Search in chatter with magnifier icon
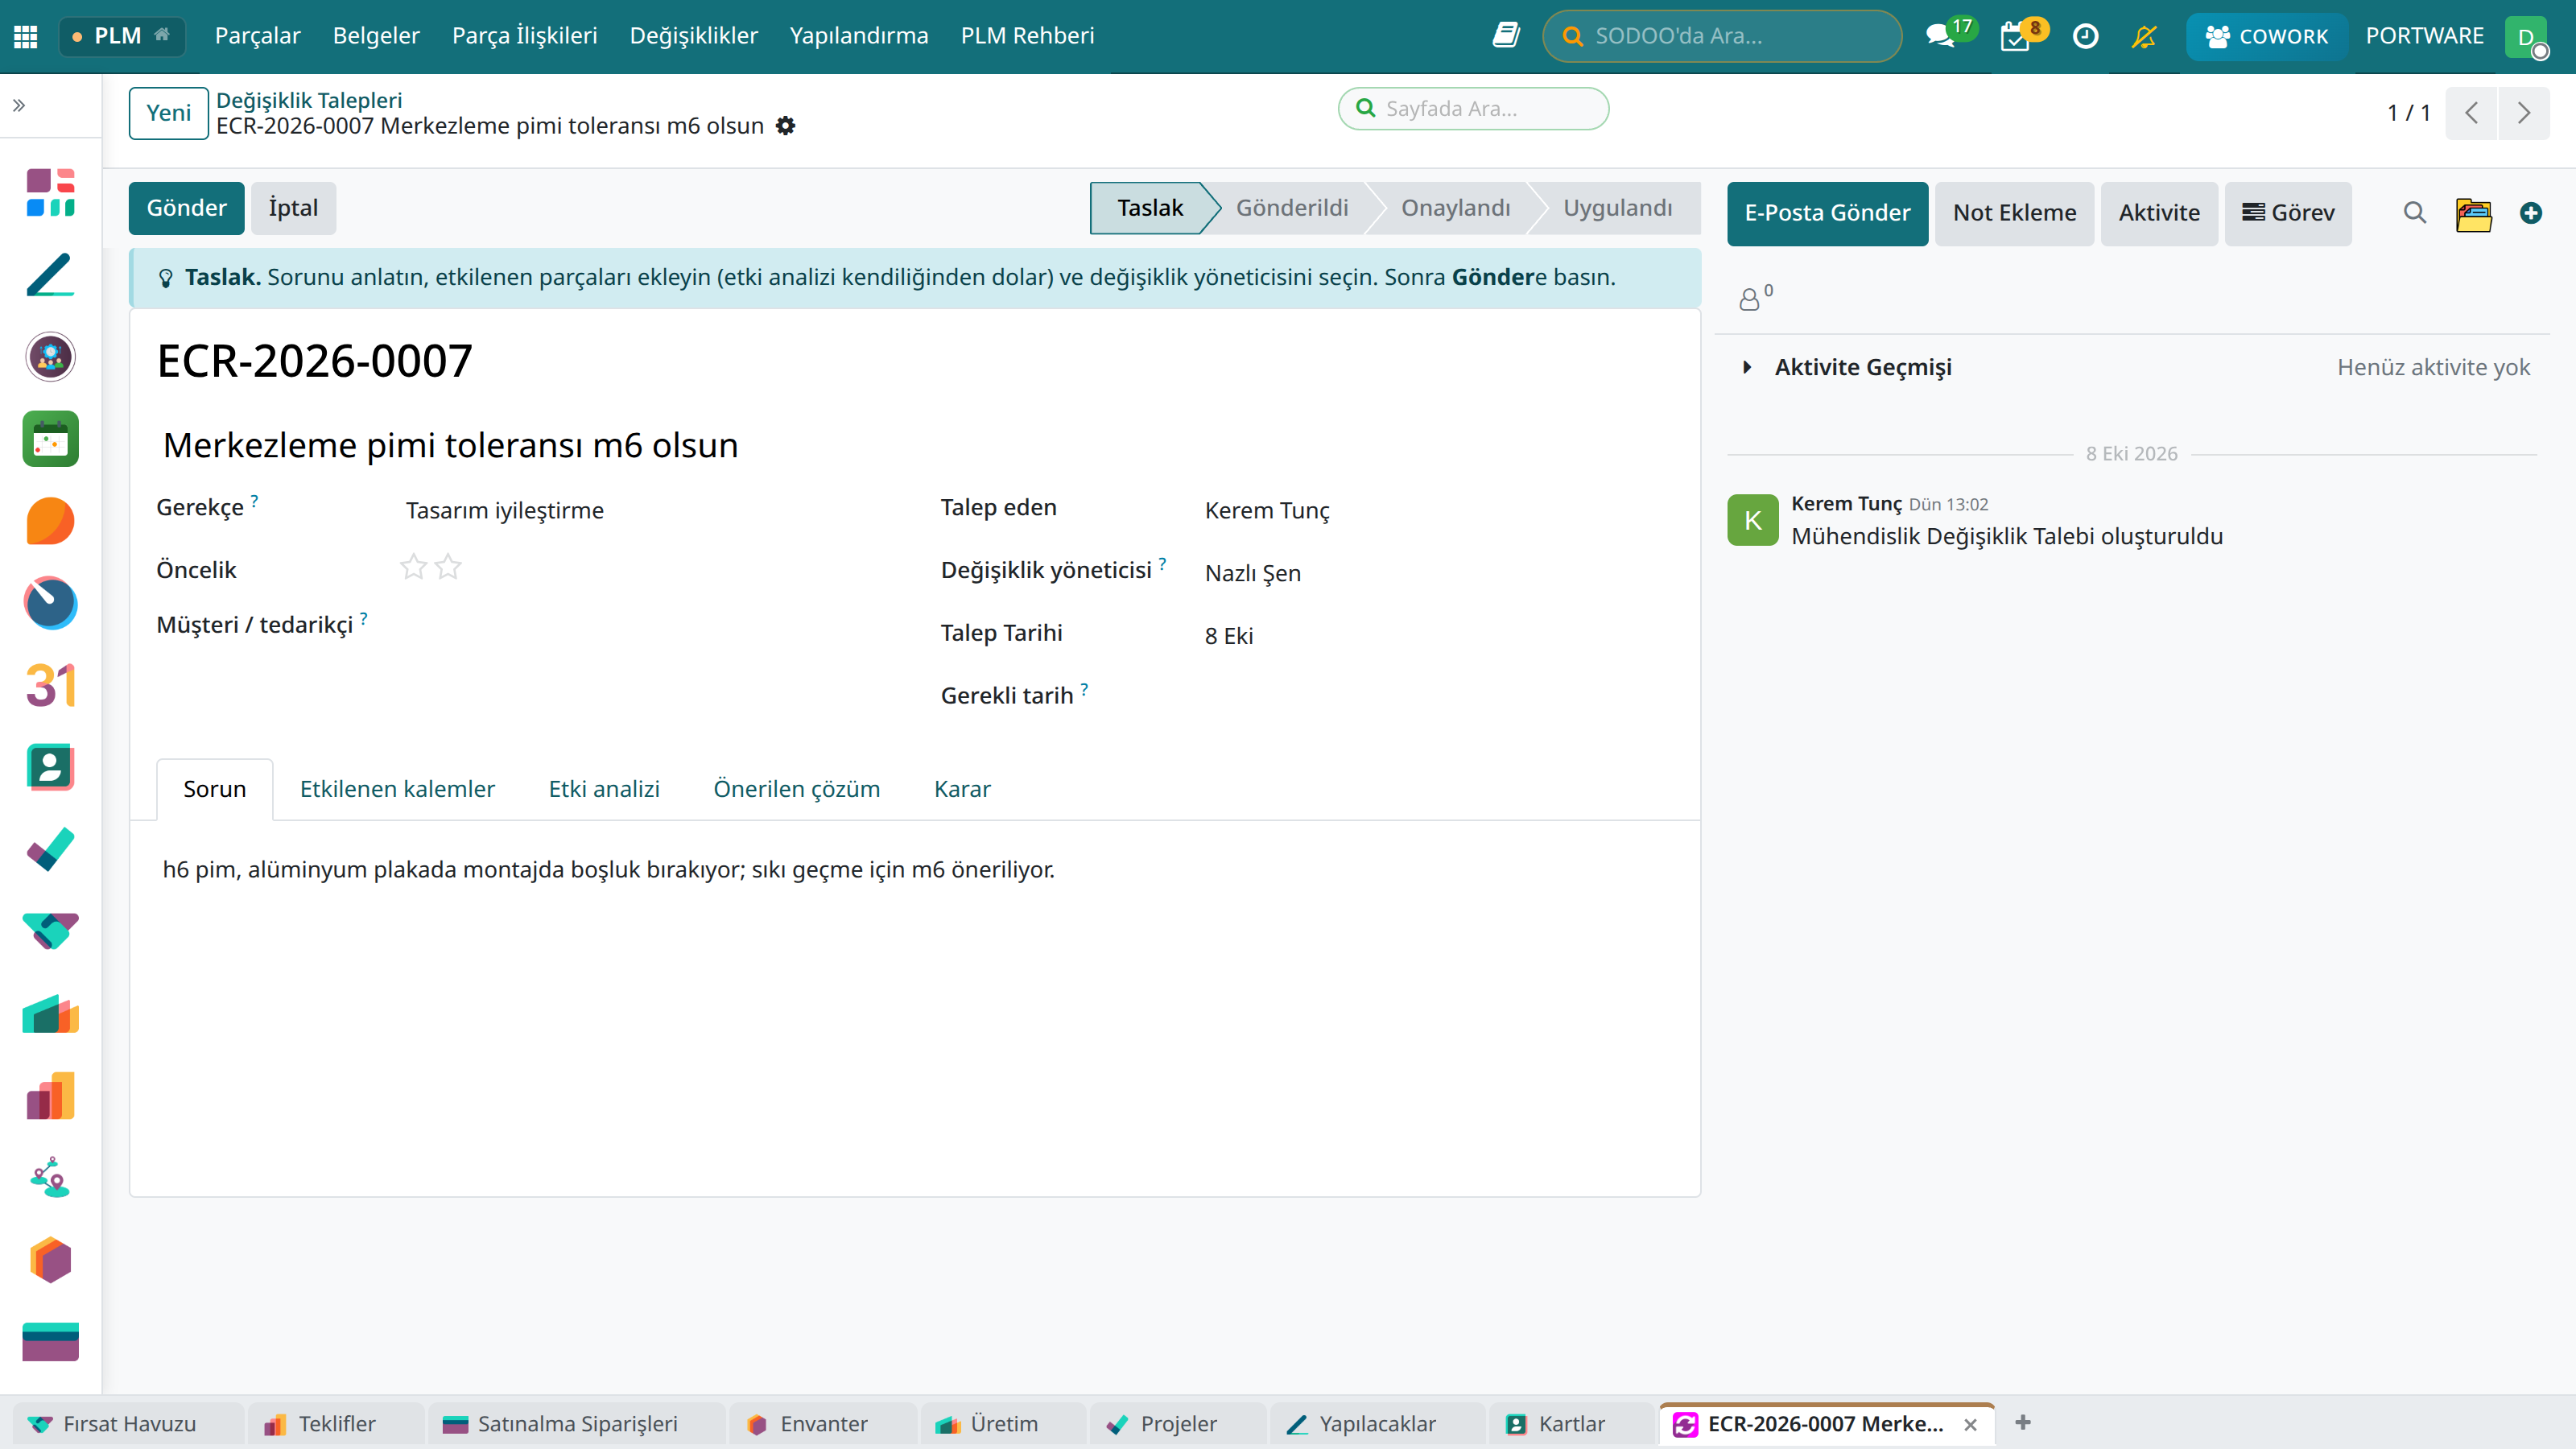 click(2415, 213)
